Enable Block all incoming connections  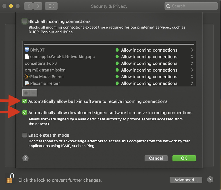coord(25,21)
